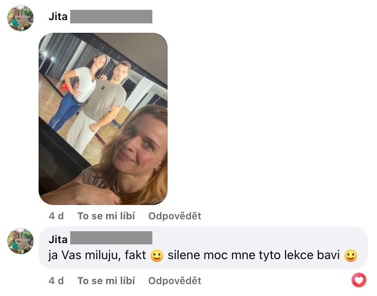Click the comment text "ja Vas miluju"
Viewport: 377px width, 296px height.
pos(84,255)
